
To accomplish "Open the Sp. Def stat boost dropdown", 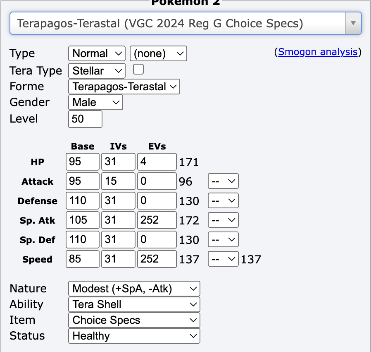I will click(x=223, y=239).
